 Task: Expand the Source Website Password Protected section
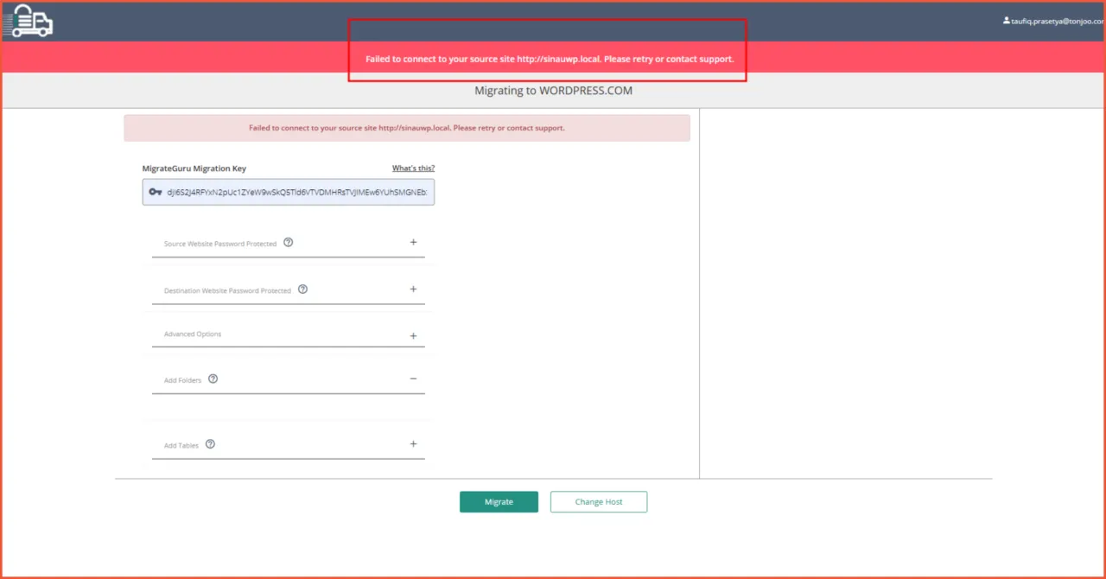413,242
